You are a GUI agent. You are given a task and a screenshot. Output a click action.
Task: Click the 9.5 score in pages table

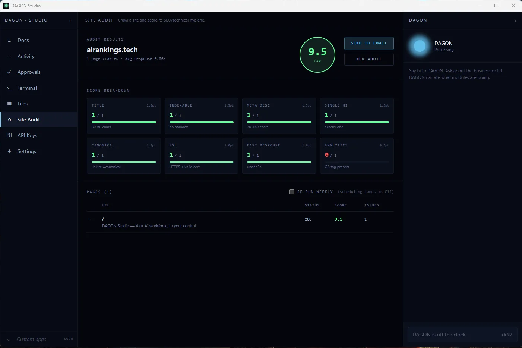[339, 219]
